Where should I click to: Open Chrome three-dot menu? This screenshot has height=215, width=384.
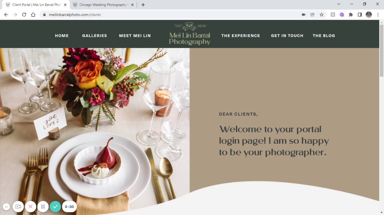click(x=378, y=14)
